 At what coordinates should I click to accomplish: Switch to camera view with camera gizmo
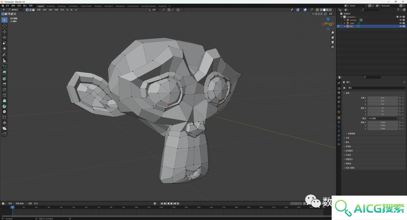pyautogui.click(x=332, y=42)
